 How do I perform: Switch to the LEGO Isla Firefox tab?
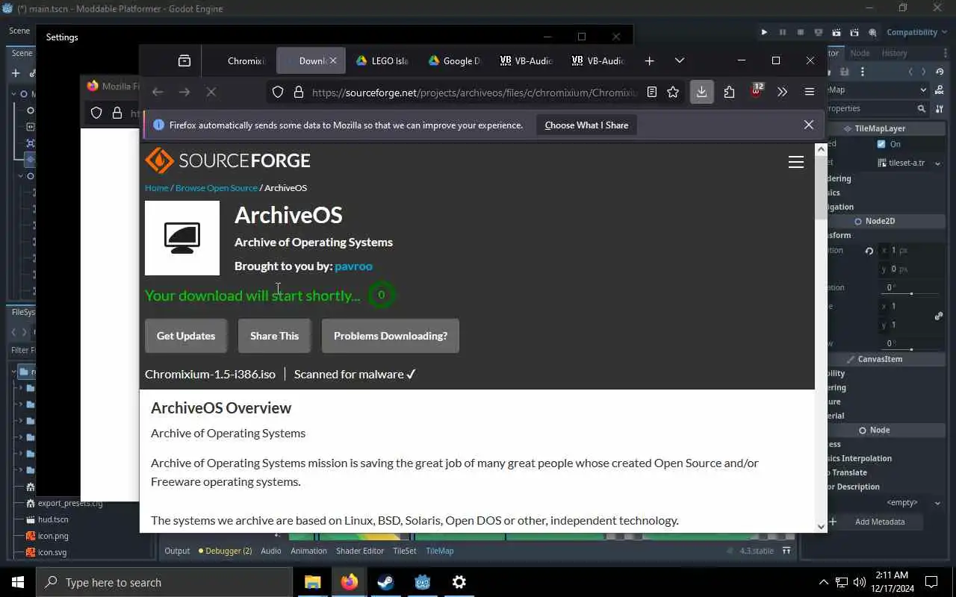(x=382, y=60)
